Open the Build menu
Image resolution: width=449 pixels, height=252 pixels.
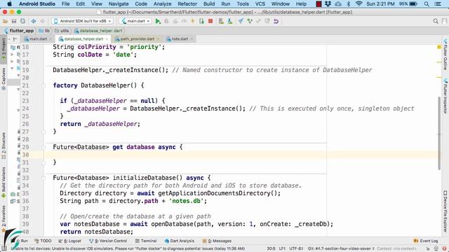point(209,3)
